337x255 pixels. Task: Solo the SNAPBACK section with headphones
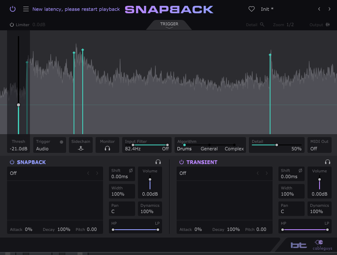tap(158, 162)
